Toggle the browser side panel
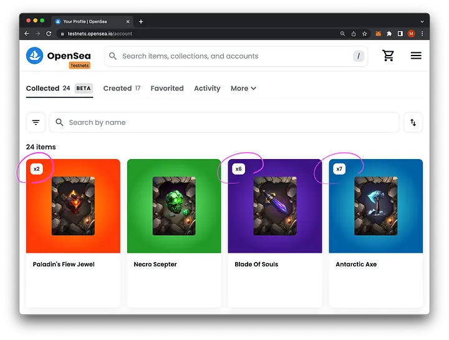 (400, 34)
